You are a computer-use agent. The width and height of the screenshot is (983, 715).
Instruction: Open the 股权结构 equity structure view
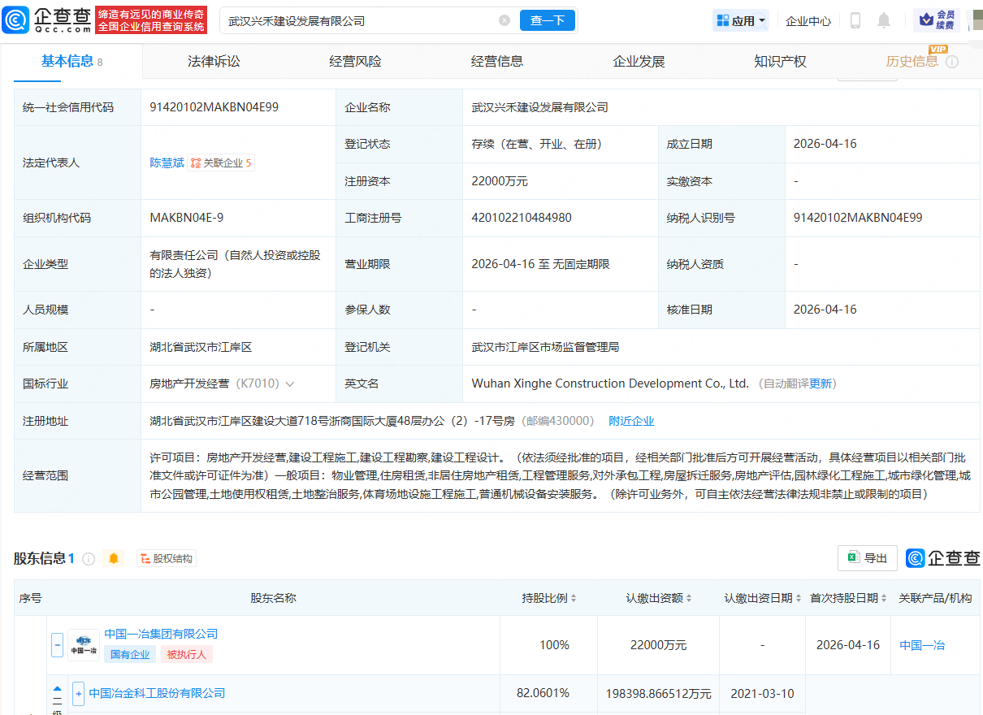point(167,558)
